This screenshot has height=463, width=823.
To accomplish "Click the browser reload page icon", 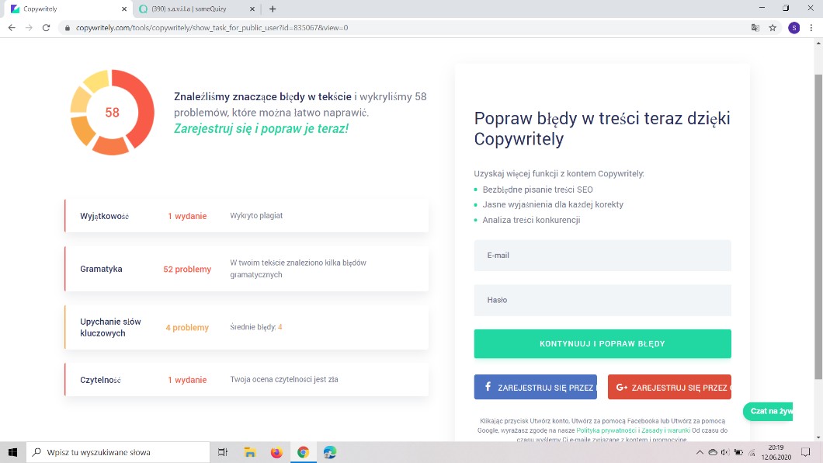I will pyautogui.click(x=47, y=27).
